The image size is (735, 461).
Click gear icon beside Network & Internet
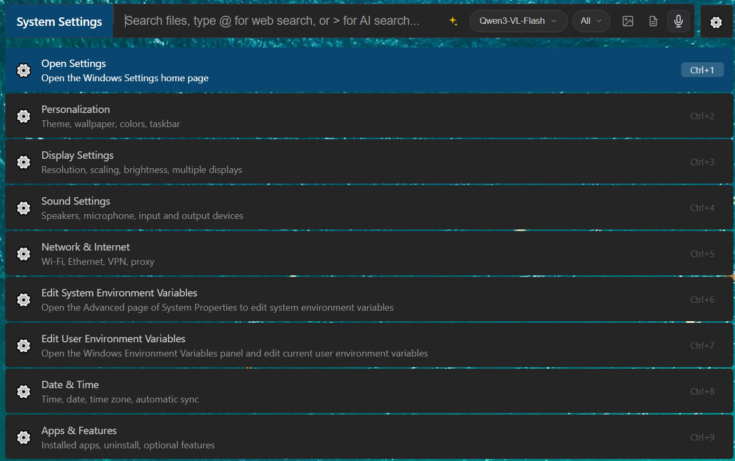tap(24, 254)
